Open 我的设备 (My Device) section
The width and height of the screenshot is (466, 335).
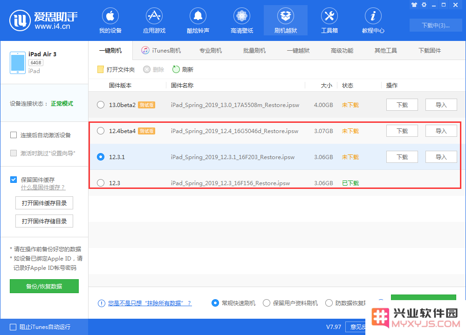point(110,20)
